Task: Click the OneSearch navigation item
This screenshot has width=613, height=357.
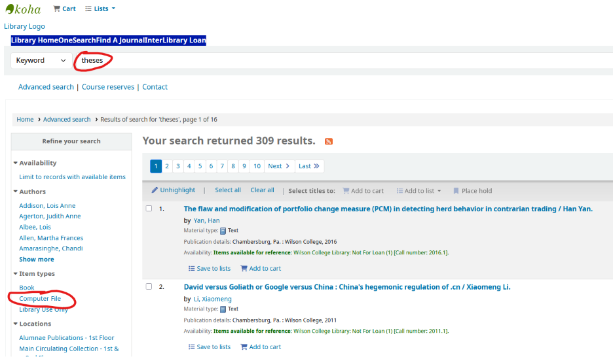Action: pos(77,40)
